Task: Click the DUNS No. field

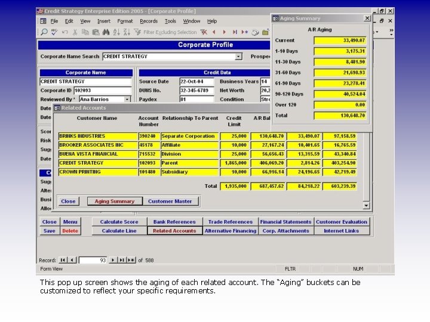Action: pos(196,91)
